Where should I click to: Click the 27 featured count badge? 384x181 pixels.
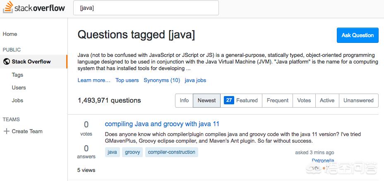pos(229,100)
